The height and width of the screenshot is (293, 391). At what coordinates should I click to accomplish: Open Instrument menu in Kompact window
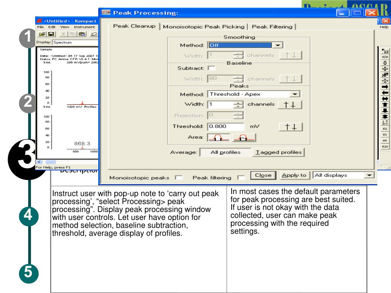(x=84, y=27)
